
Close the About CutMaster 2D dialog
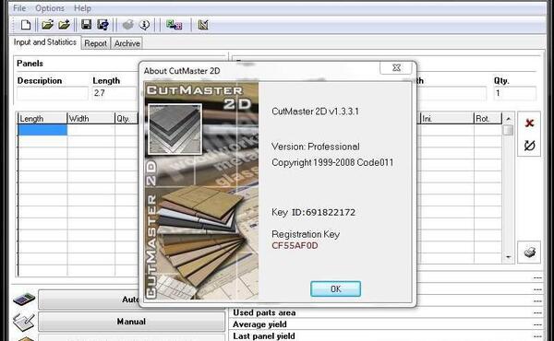click(x=396, y=67)
